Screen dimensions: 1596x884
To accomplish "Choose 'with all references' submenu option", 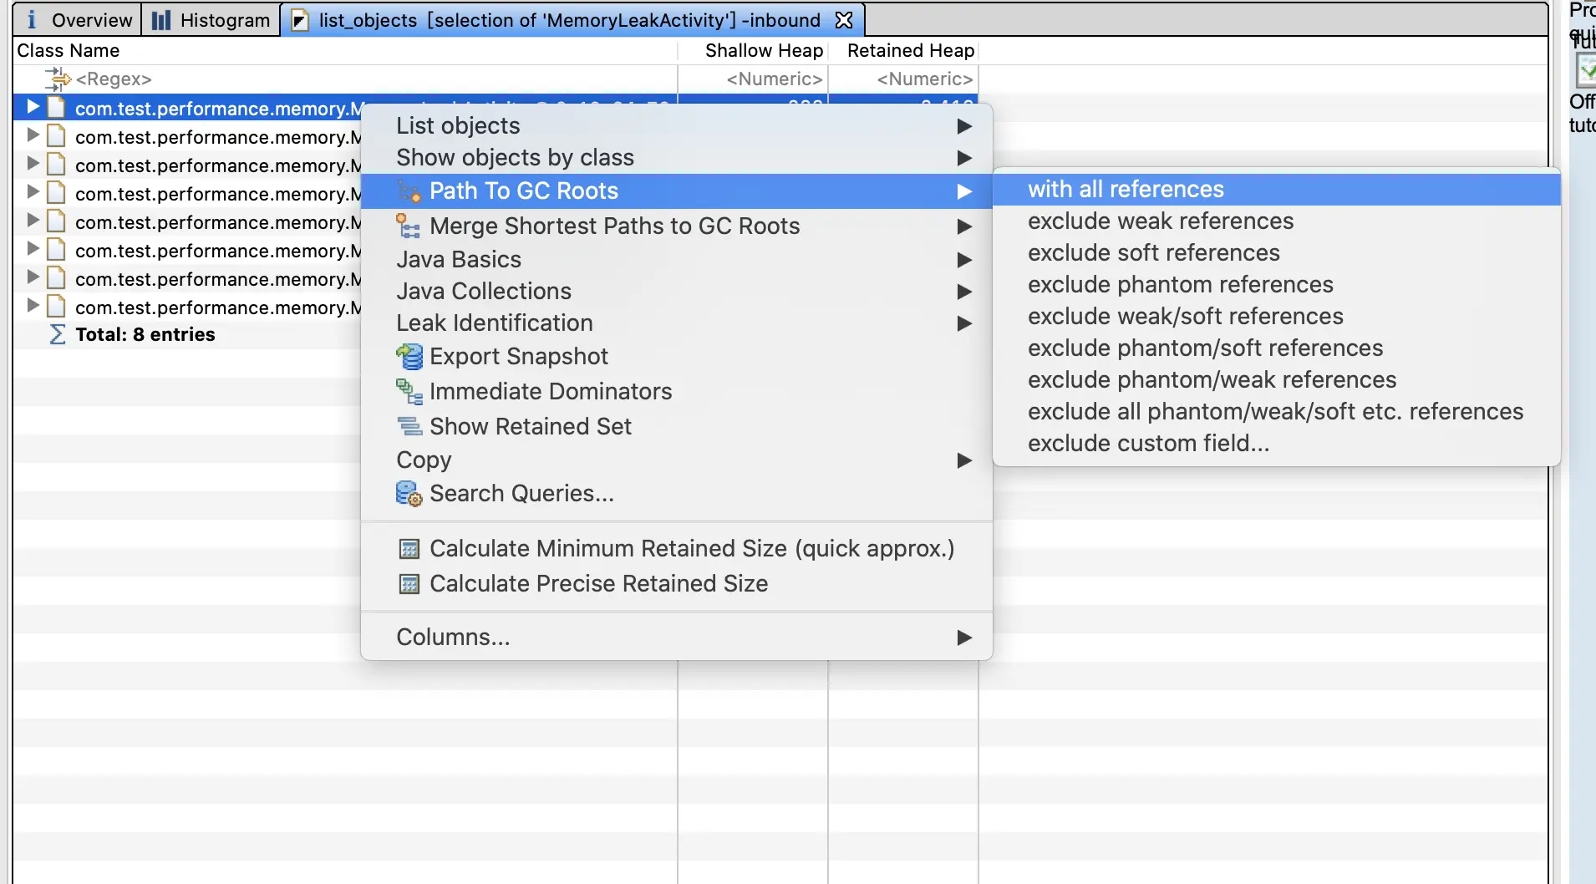I will coord(1126,190).
